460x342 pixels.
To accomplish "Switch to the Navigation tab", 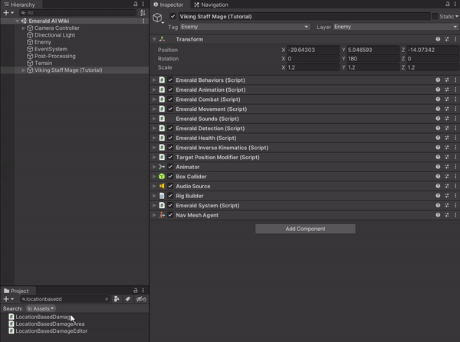I will [211, 5].
